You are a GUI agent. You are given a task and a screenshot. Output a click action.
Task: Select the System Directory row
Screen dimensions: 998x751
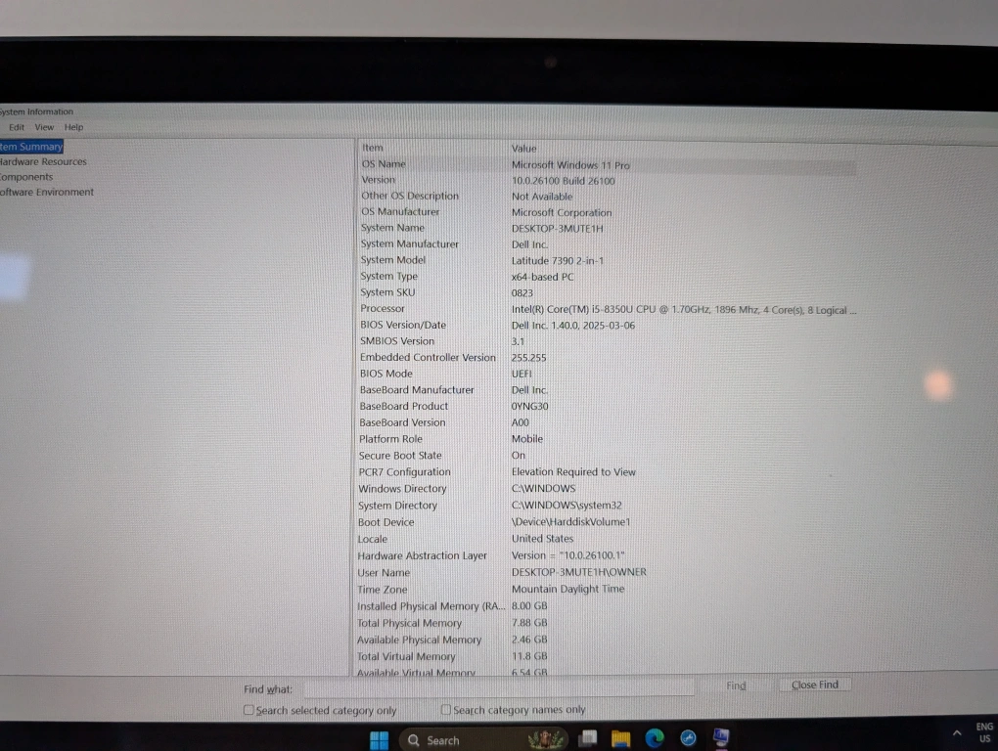click(x=608, y=505)
